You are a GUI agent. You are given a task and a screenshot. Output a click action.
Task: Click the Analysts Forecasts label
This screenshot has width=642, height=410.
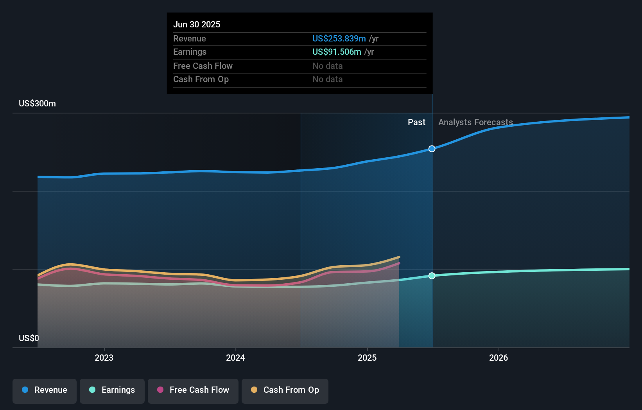coord(475,122)
